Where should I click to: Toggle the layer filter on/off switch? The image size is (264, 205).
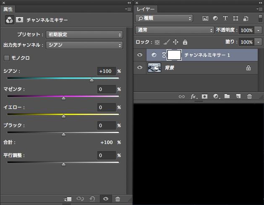260,18
